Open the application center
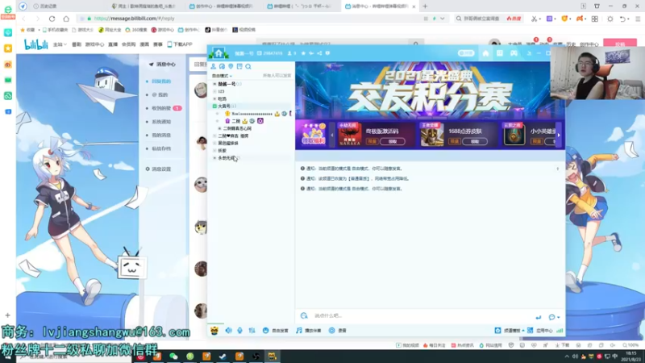645x363 pixels. point(539,331)
